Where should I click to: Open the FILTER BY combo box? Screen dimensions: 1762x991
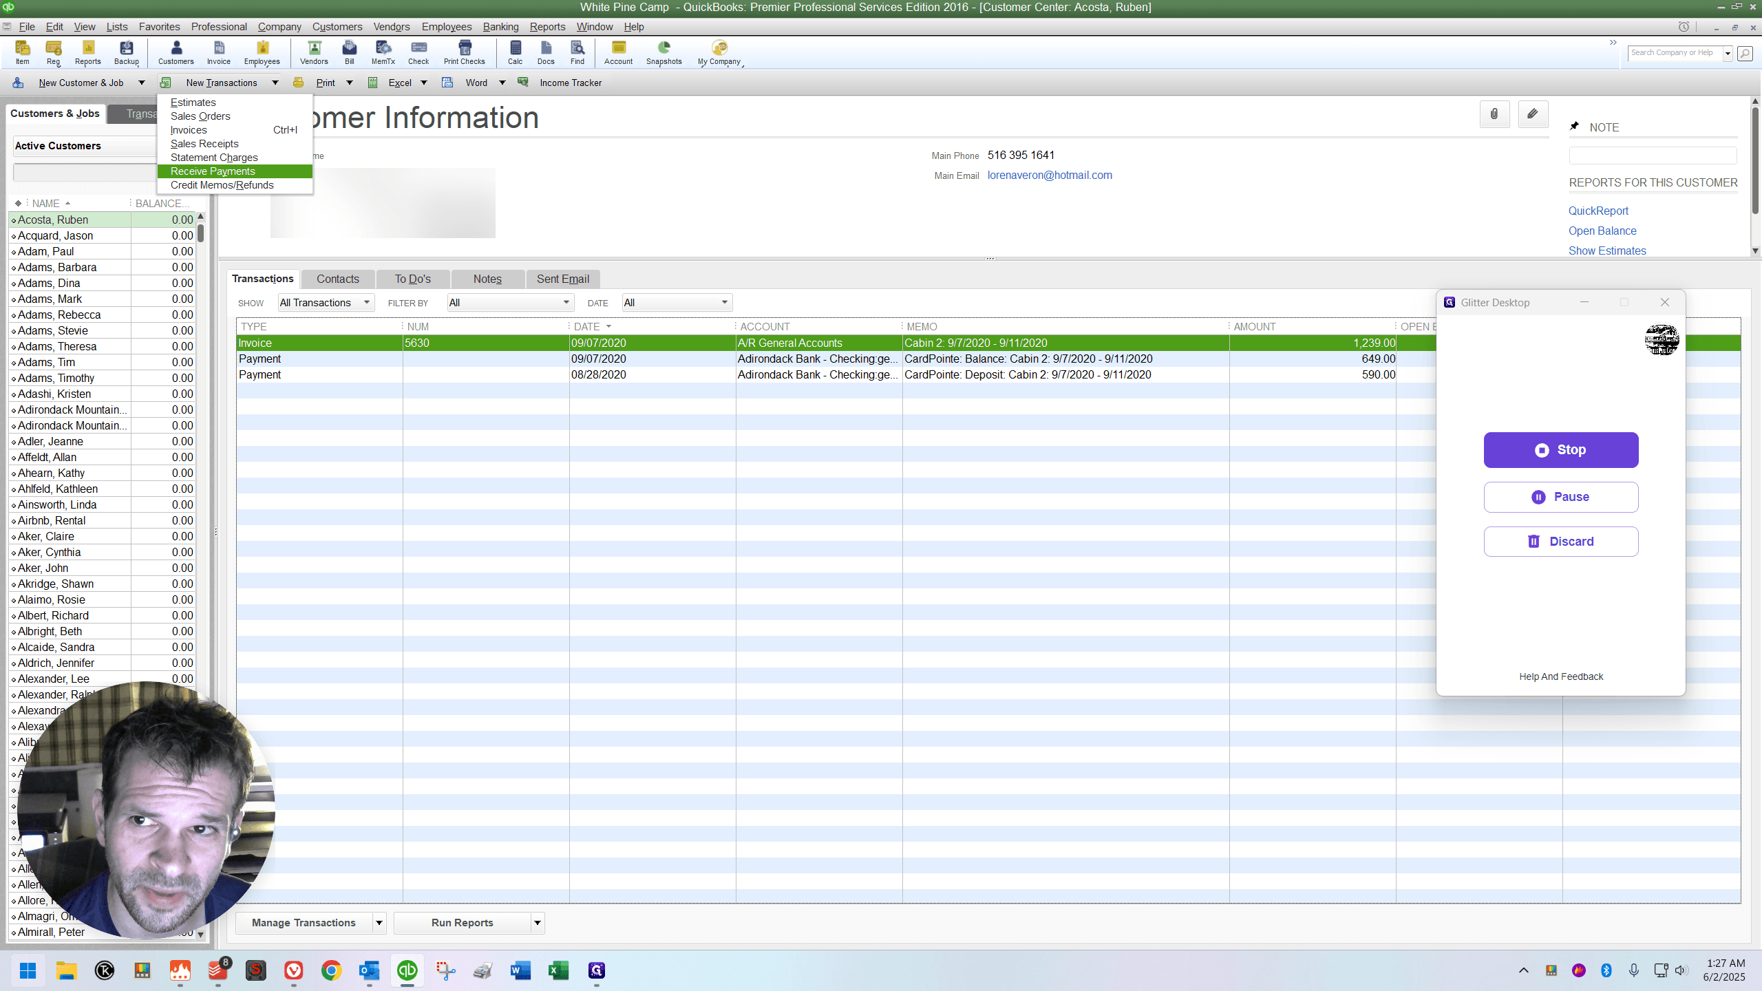(x=510, y=303)
